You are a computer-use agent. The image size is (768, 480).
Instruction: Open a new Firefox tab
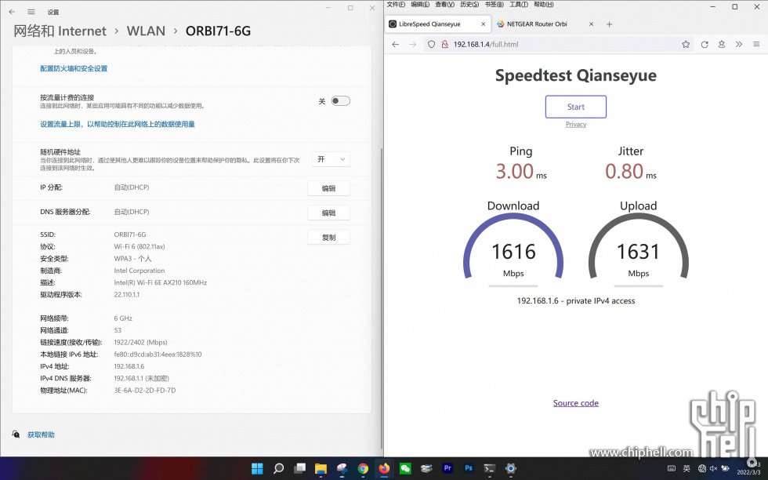610,24
